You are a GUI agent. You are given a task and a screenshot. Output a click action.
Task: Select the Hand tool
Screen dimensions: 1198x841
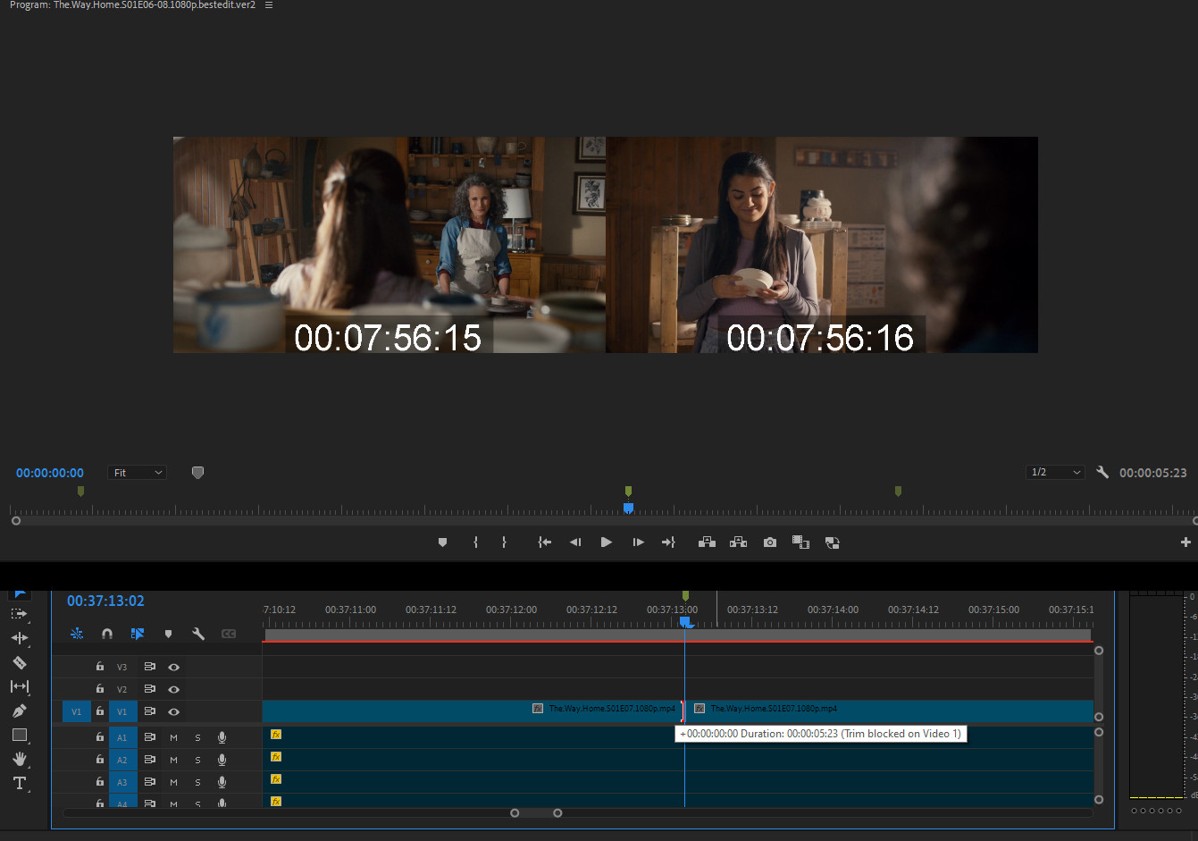[x=19, y=759]
